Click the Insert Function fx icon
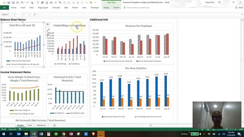The width and height of the screenshot is (244, 137). 35,14
